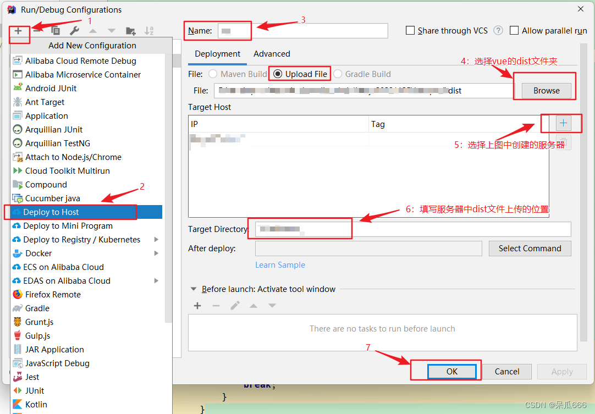Click the Sort Configurations icon
This screenshot has width=595, height=414.
148,31
